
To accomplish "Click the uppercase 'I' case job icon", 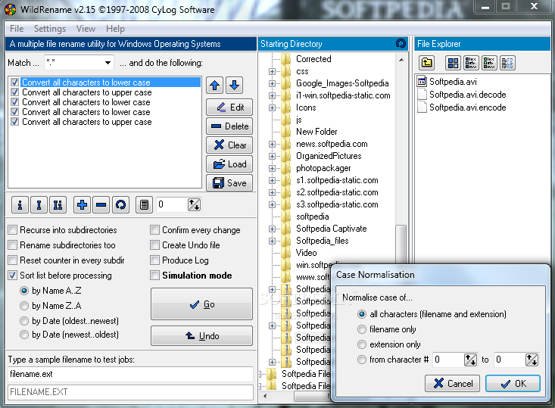I will [x=39, y=205].
